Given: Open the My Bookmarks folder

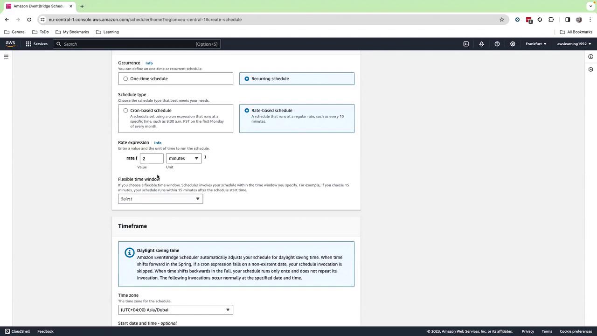Looking at the screenshot, I should (72, 32).
